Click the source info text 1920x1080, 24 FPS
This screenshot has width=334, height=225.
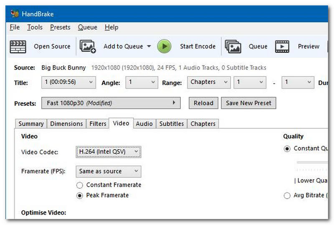(x=179, y=67)
